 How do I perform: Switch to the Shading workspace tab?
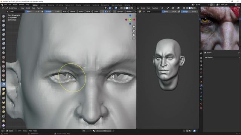79,5
